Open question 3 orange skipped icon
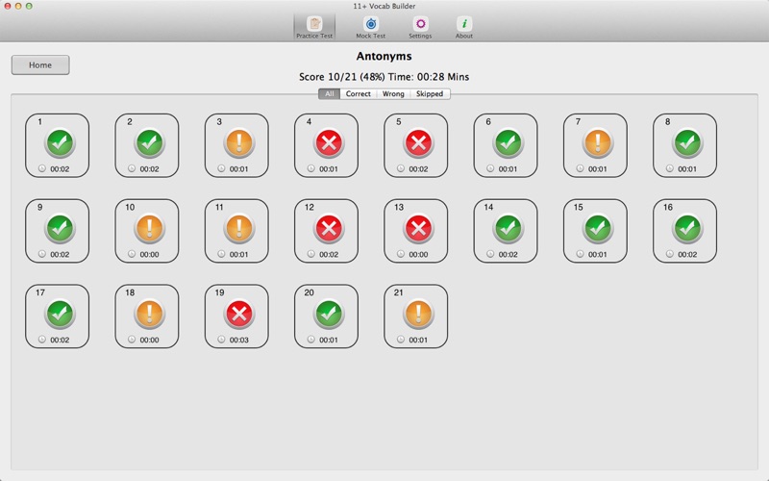 tap(238, 142)
